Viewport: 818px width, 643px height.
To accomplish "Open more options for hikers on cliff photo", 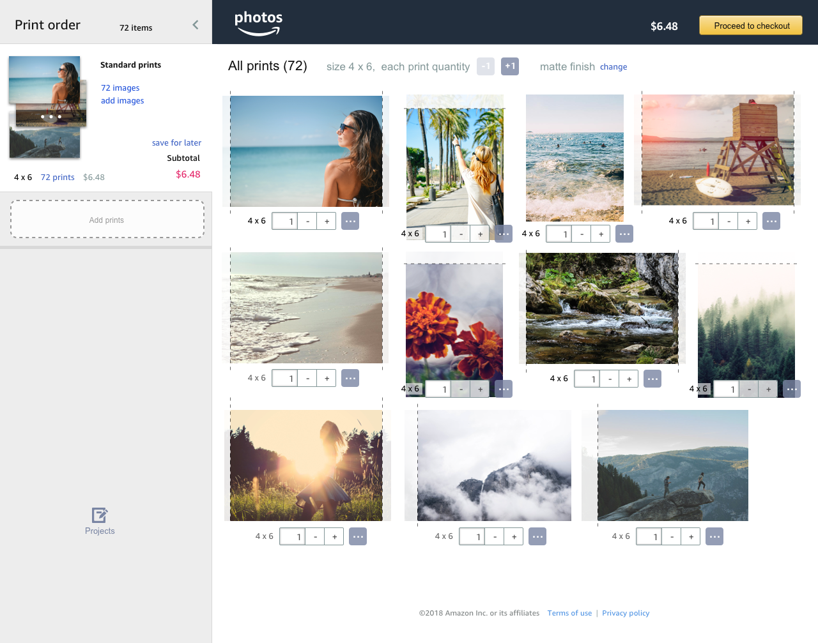I will point(714,536).
